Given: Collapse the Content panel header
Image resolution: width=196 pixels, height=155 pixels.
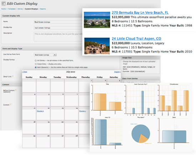Looking at the screenshot, I should click(x=12, y=84).
